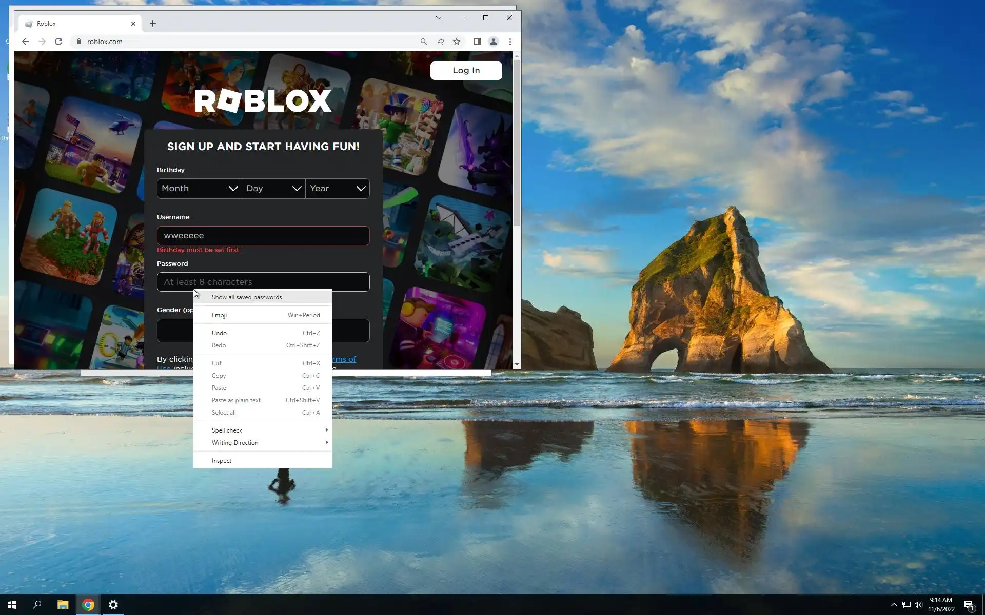Viewport: 985px width, 615px height.
Task: Click the zoom magnifier in address bar
Action: (423, 42)
